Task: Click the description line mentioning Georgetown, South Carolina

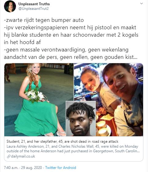Action: [x=73, y=151]
